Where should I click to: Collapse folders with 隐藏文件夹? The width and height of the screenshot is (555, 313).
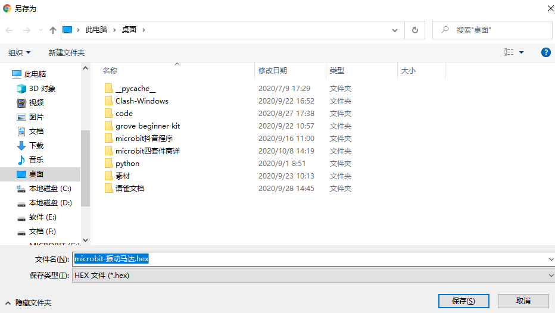pos(29,303)
